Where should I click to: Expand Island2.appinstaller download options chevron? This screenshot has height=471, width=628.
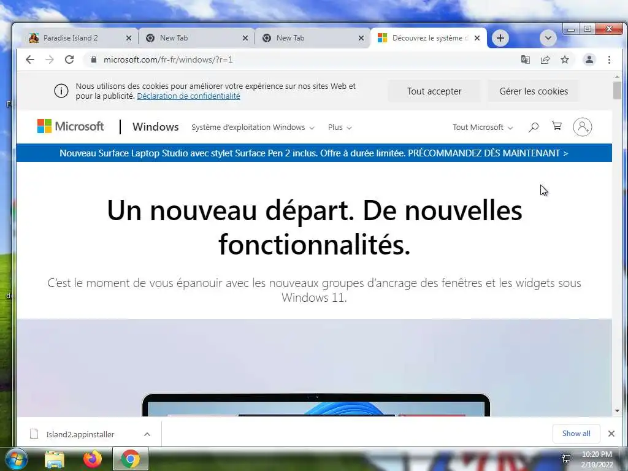(147, 434)
